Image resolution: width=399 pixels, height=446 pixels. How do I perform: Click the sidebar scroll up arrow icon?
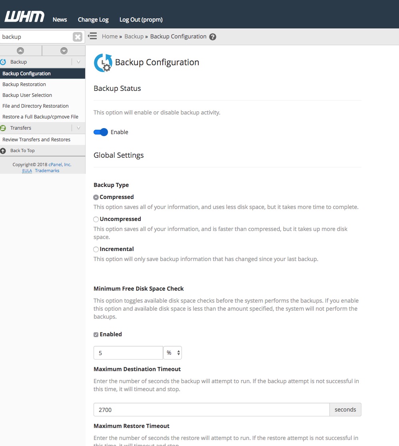pyautogui.click(x=20, y=50)
